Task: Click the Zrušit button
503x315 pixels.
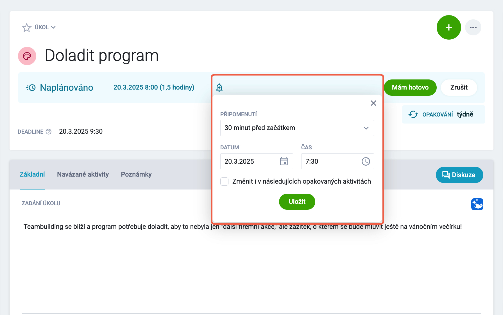Action: [459, 88]
